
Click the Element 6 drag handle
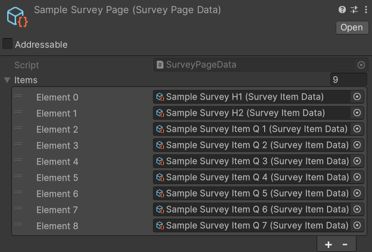click(x=18, y=192)
